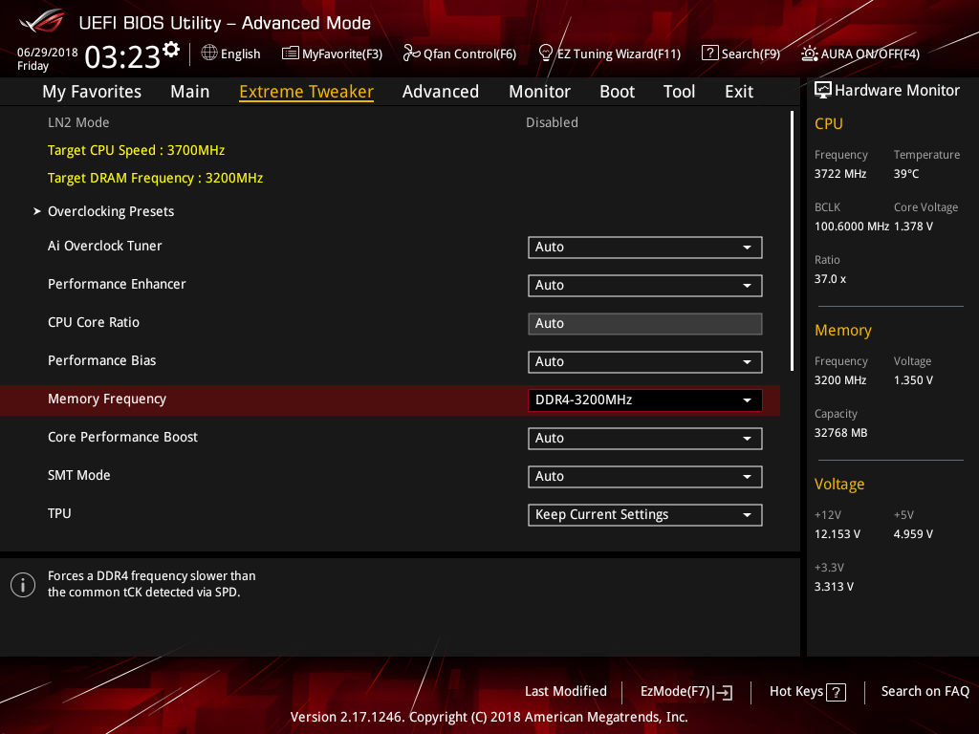
Task: Open the Performance Enhancer dropdown
Action: click(x=645, y=285)
